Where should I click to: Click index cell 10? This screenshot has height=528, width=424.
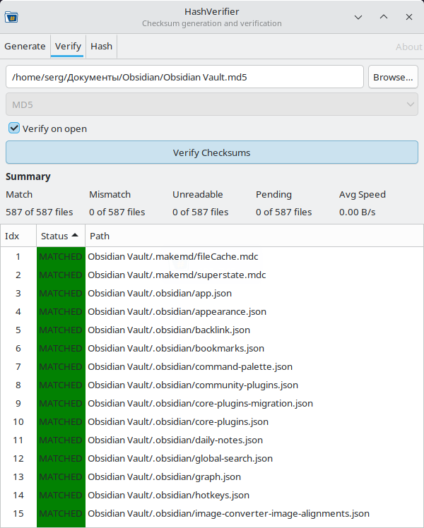(x=18, y=421)
